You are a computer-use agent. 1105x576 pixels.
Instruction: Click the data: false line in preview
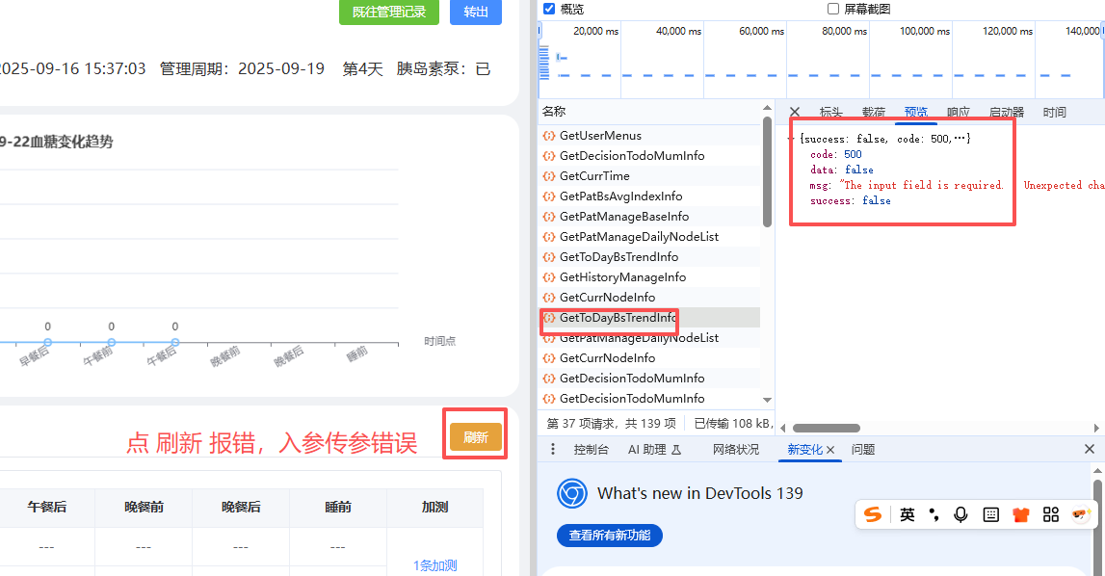pos(841,170)
